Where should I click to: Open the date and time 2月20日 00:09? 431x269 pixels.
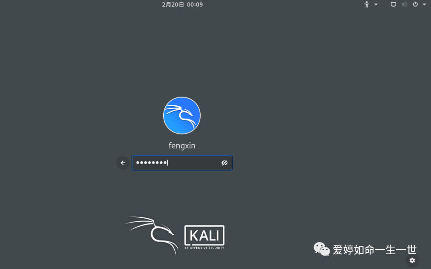(x=182, y=4)
